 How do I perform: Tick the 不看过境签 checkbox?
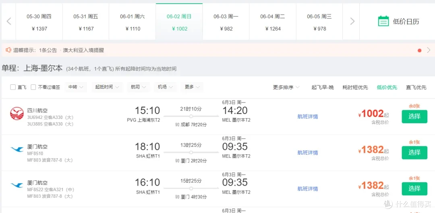[x=33, y=87]
